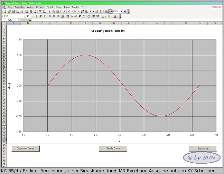224x174 pixels.
Task: Click the Diagramm leeren button
Action: tap(26, 148)
